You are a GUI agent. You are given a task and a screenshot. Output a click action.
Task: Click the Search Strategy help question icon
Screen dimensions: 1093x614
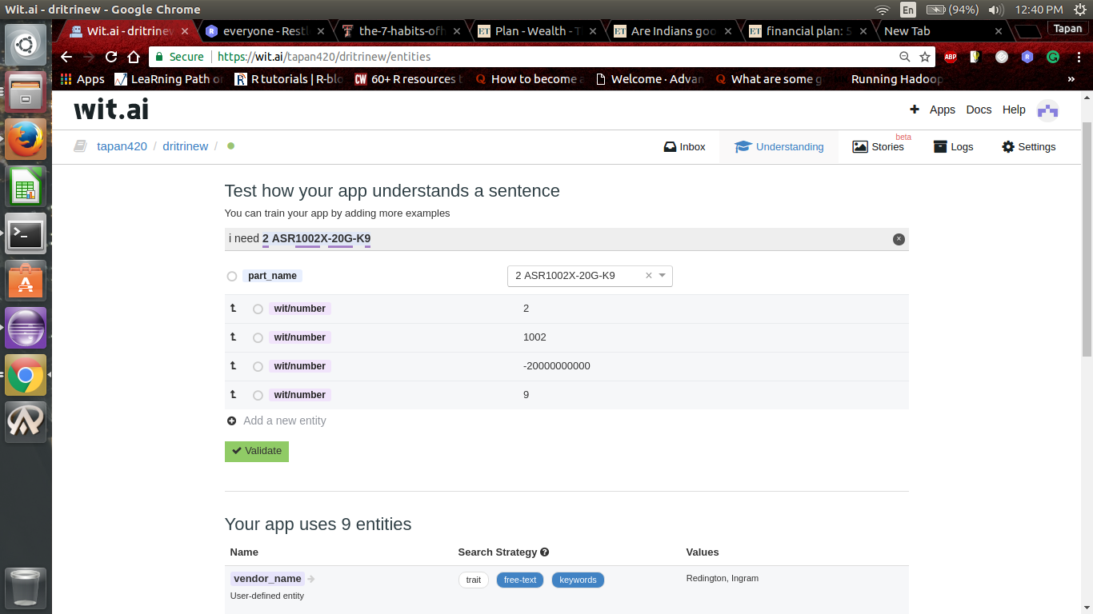click(545, 552)
